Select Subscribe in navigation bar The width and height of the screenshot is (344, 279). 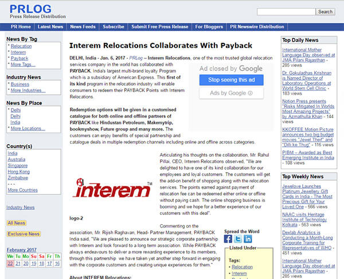pyautogui.click(x=114, y=27)
